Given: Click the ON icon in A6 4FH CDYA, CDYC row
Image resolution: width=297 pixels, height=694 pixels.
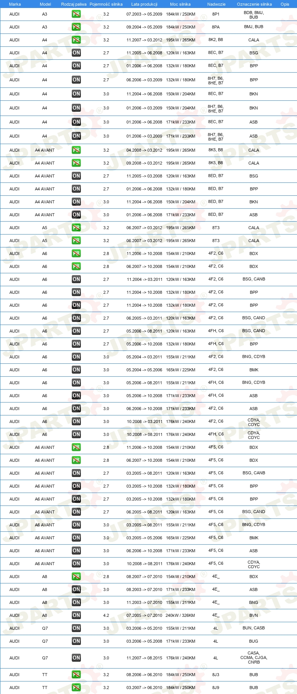Looking at the screenshot, I should (76, 434).
